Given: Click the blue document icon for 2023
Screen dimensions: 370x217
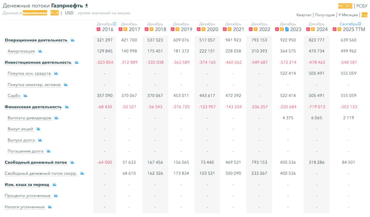Looking at the screenshot, I should 287,29.
